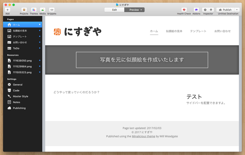
Task: Switch to Preview mode
Action: point(134,10)
